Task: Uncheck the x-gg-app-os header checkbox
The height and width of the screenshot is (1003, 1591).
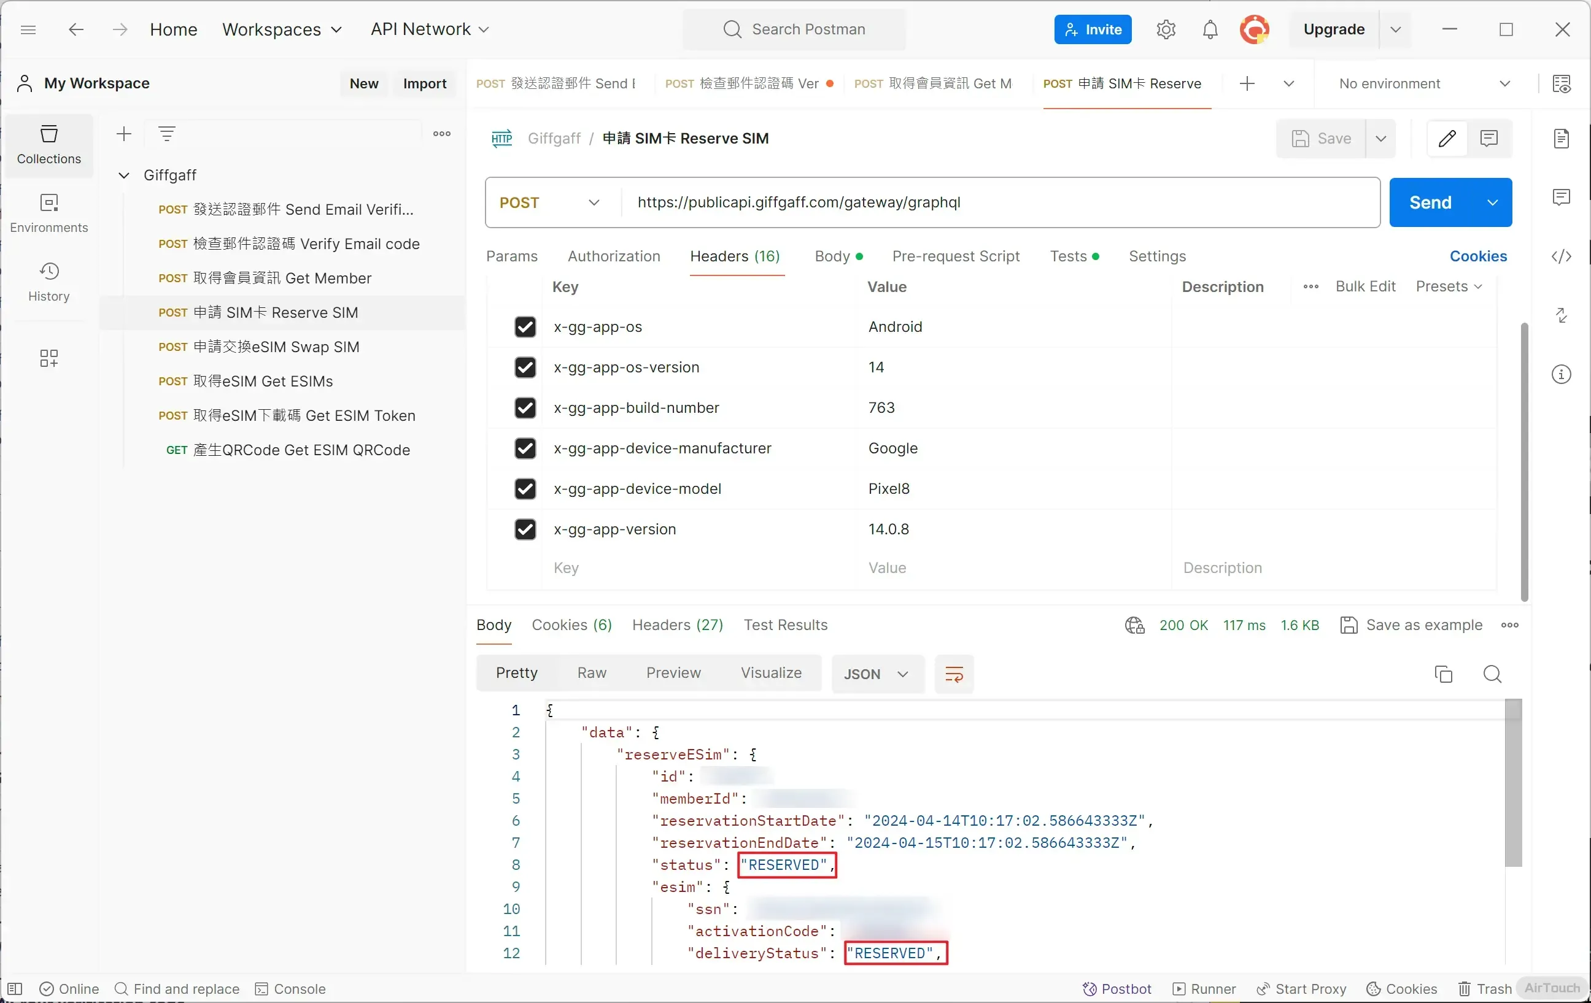Action: [525, 327]
